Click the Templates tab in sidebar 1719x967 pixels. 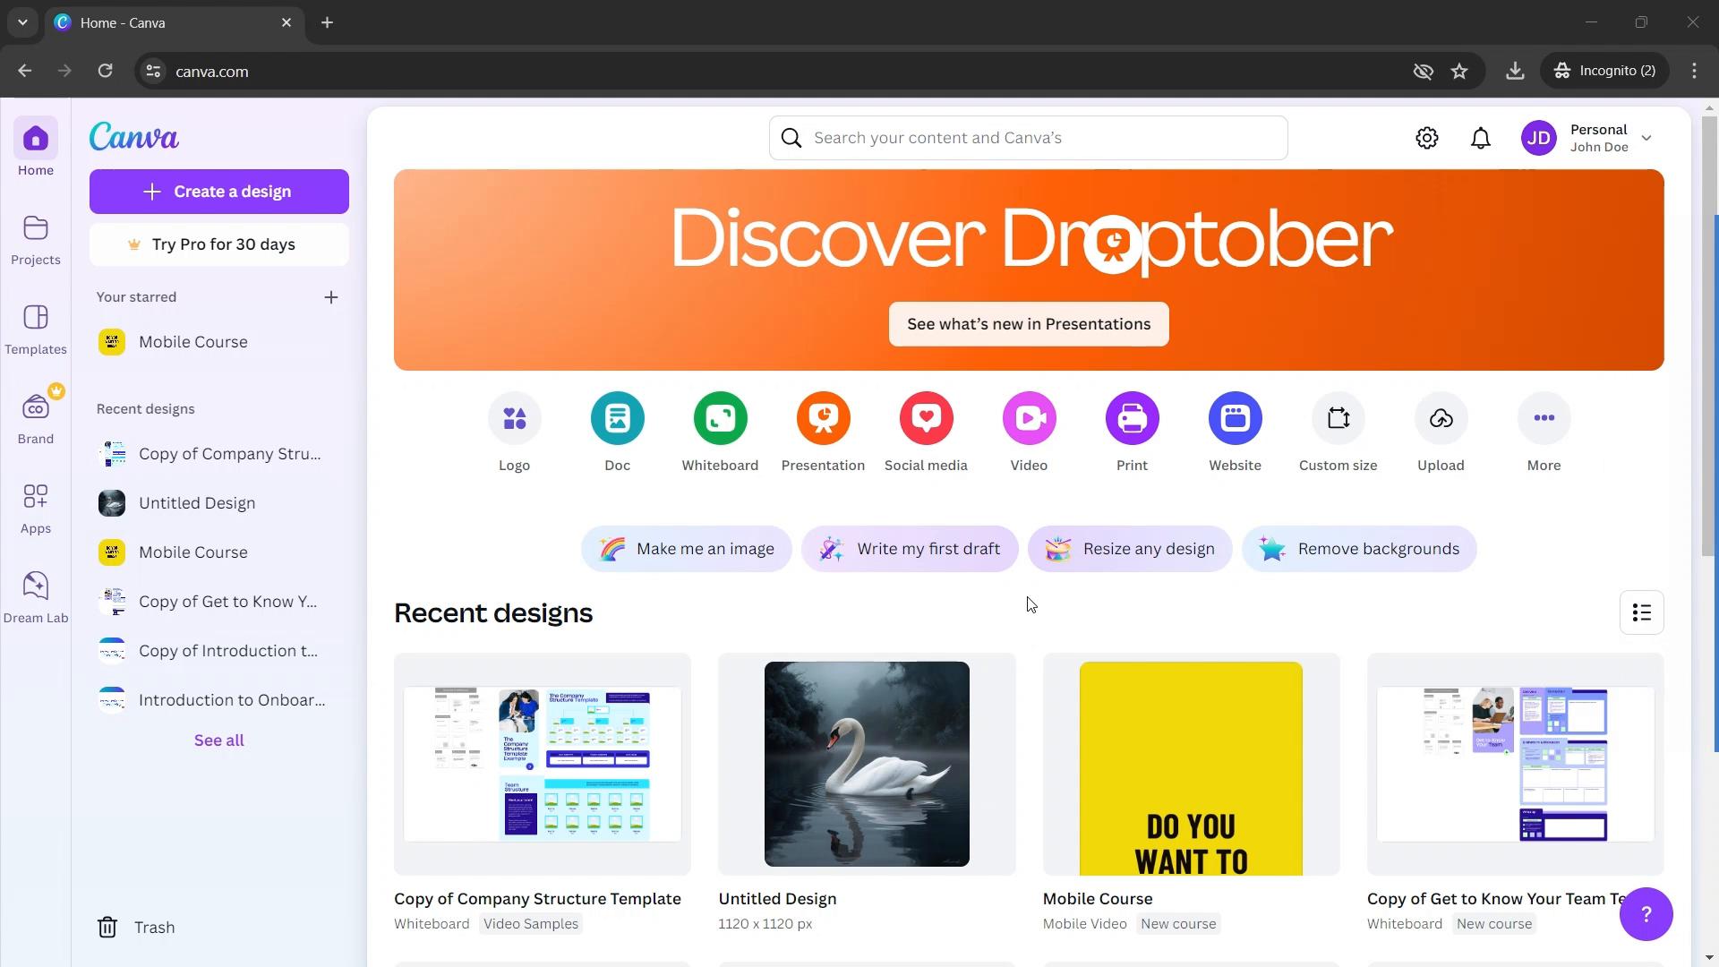pos(36,329)
